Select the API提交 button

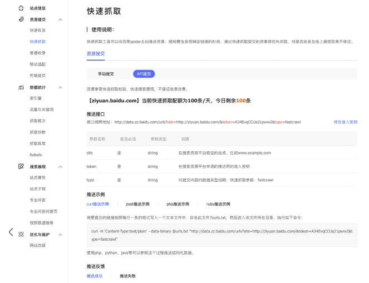[x=144, y=74]
